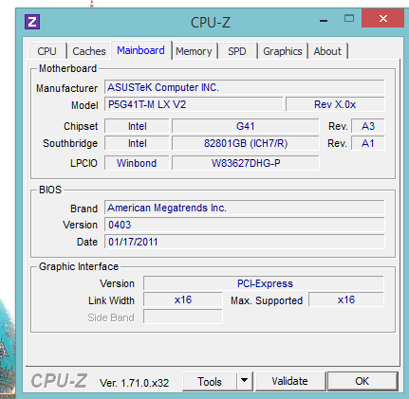Select the Mainboard tab
This screenshot has height=399, width=409.
coord(141,50)
